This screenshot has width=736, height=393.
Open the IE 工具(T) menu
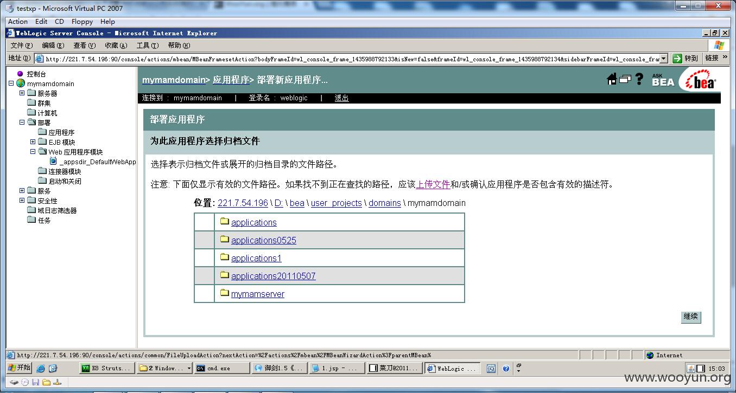coord(147,46)
